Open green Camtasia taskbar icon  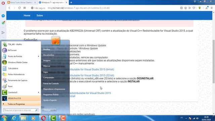click(53, 118)
